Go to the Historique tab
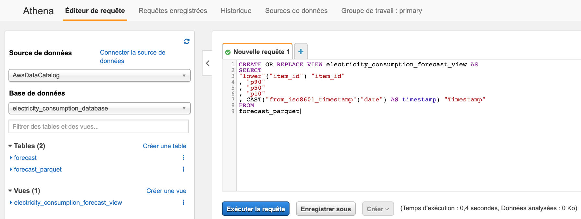Screen dimensions: 581x219 (x=236, y=11)
